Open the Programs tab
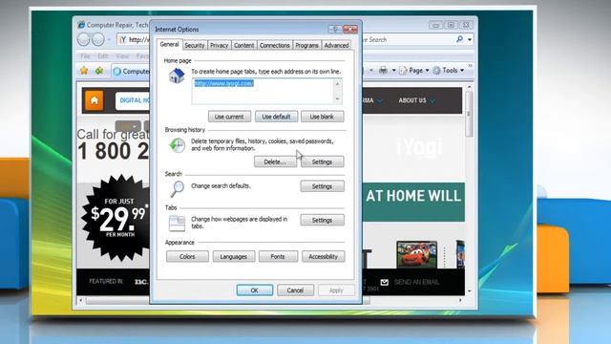 (306, 45)
